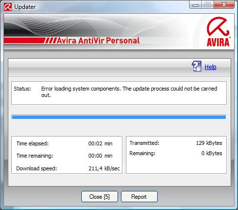Open the Help link

[211, 67]
